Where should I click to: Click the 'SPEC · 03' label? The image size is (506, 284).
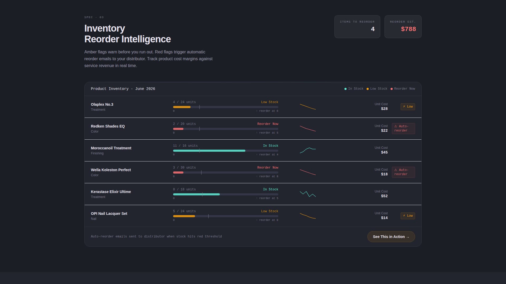point(94,17)
